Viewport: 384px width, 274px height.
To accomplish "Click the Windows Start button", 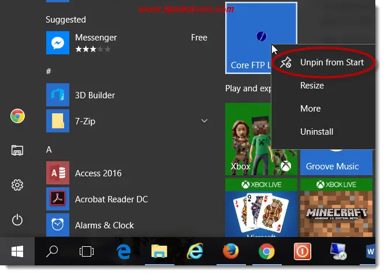I will 17,251.
